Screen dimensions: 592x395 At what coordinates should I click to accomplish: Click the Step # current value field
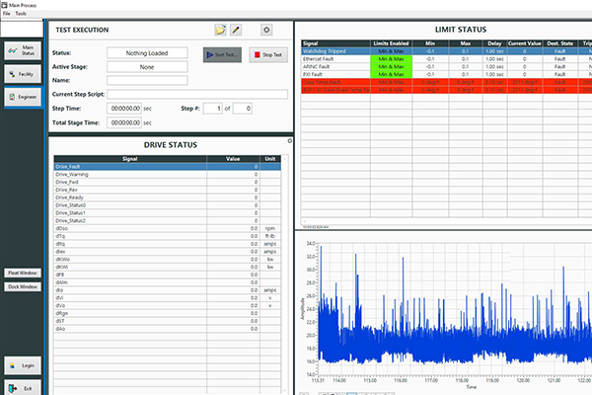(213, 109)
